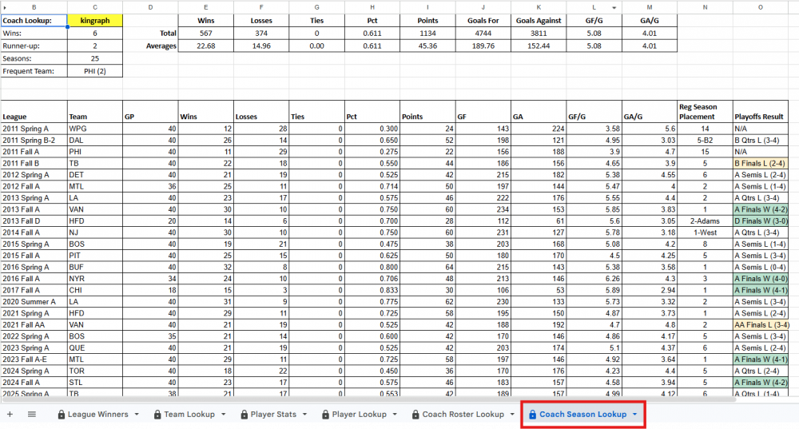The image size is (799, 429).
Task: Expand hidden column arrow beside column B
Action: tap(5, 8)
